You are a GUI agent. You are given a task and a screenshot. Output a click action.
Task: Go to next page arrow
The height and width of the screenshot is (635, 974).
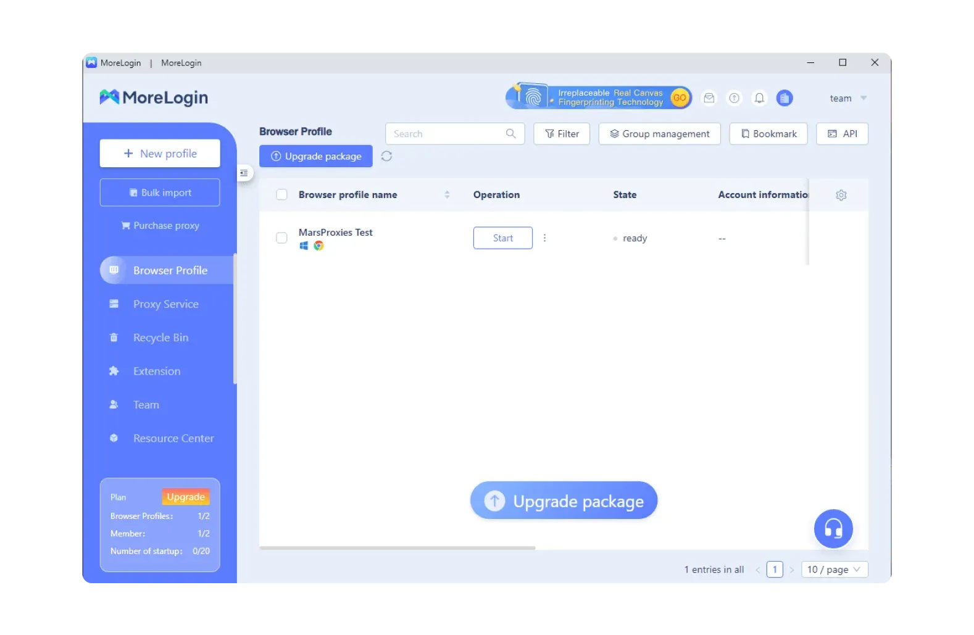[x=791, y=570]
